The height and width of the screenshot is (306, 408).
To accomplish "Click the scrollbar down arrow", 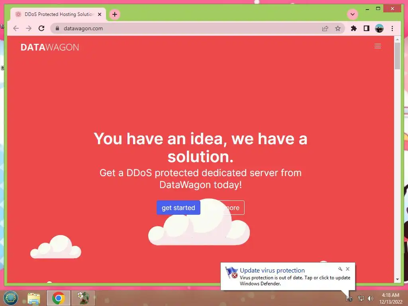I will click(397, 279).
